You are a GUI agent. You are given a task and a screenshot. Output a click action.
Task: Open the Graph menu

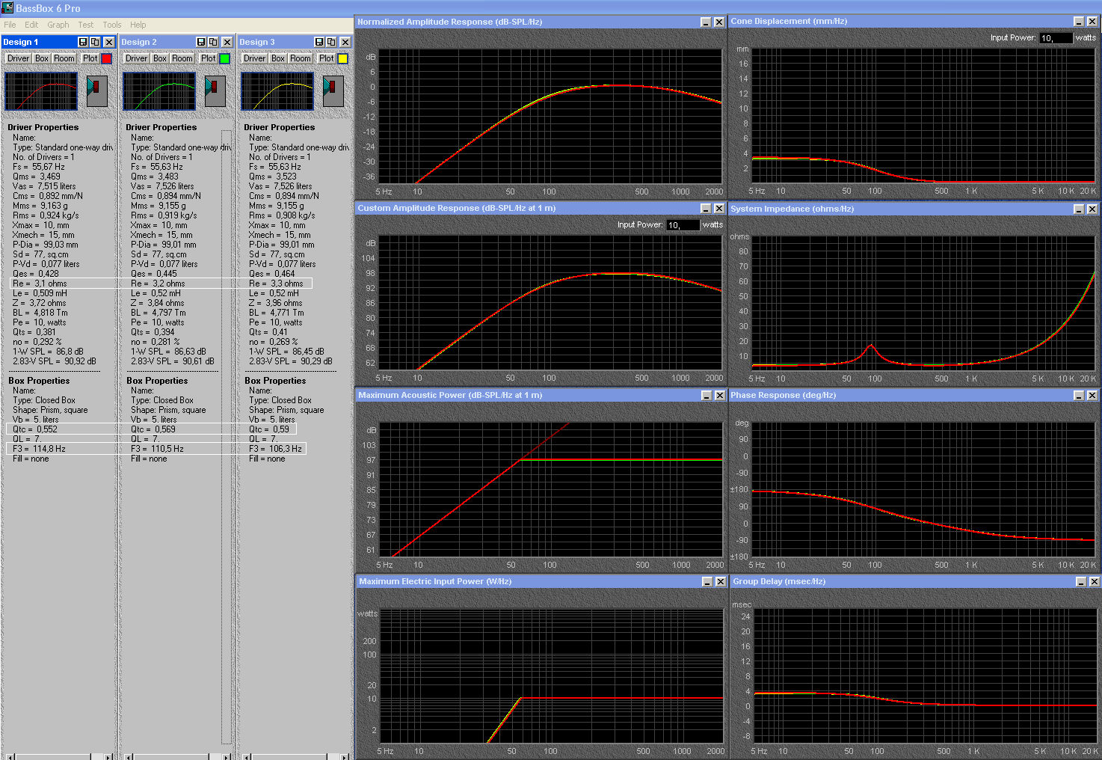pos(58,25)
